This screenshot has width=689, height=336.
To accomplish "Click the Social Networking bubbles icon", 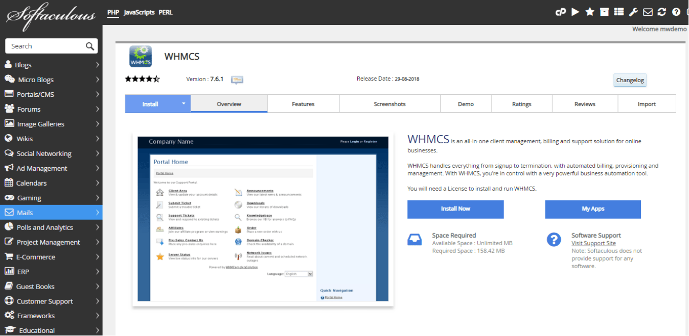I will coord(9,153).
